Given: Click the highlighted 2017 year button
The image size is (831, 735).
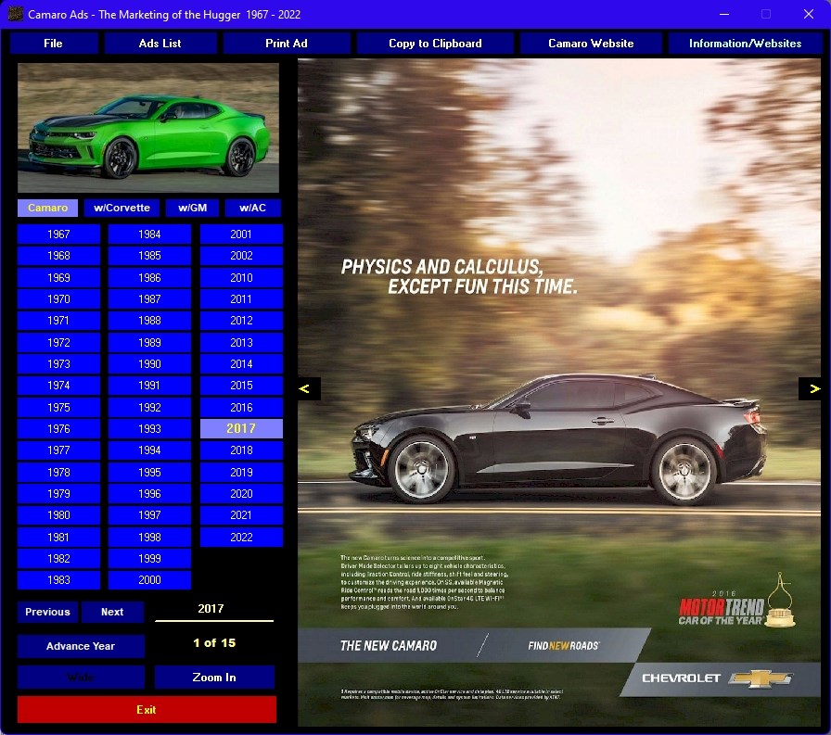Looking at the screenshot, I should [x=241, y=429].
